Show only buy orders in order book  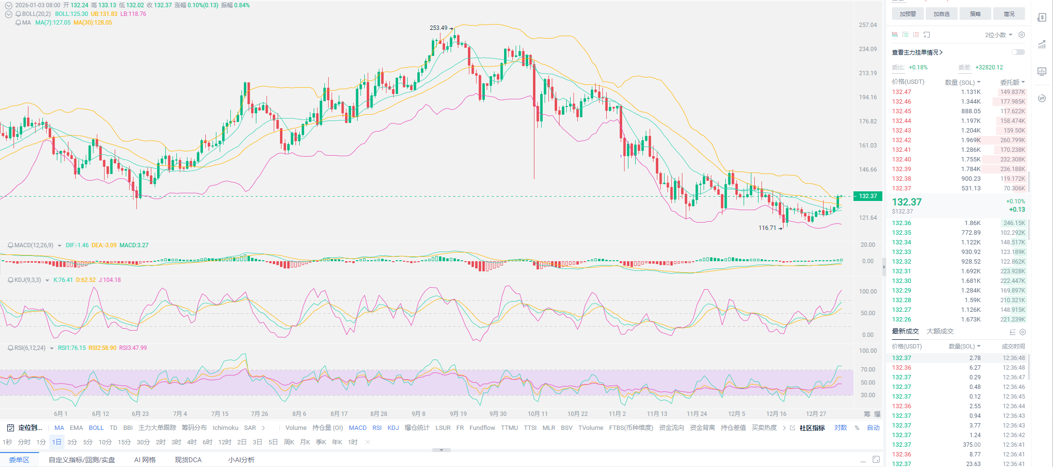(906, 35)
